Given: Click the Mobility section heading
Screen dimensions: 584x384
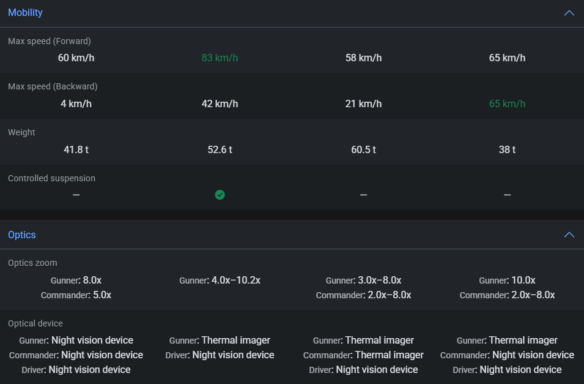Looking at the screenshot, I should [25, 13].
